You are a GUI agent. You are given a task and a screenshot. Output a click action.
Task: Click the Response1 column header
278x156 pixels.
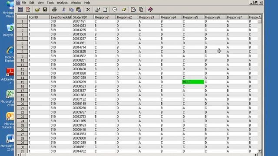click(105, 17)
